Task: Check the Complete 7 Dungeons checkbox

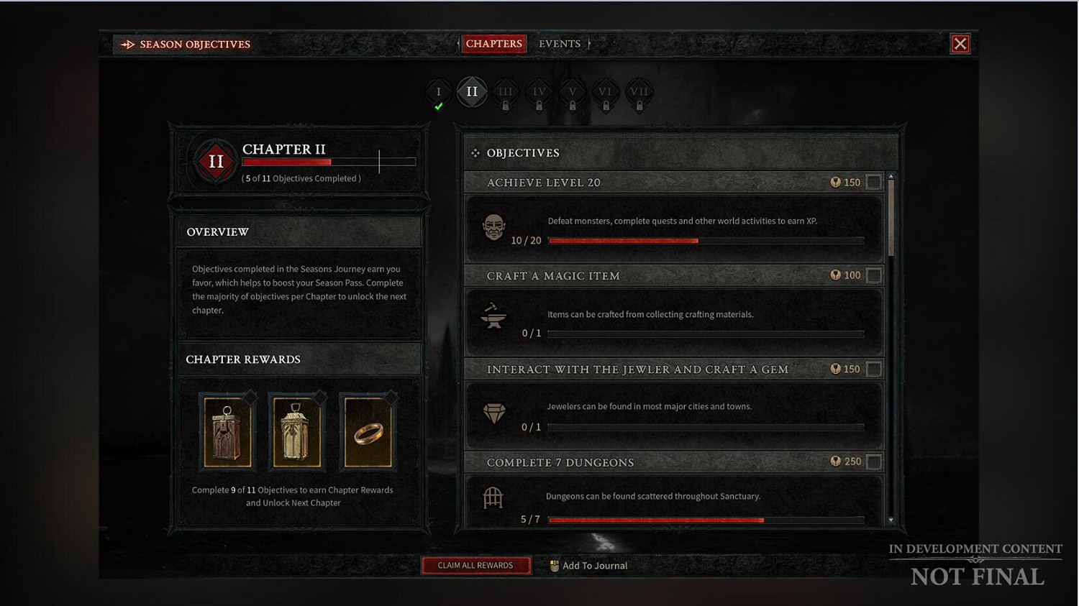Action: click(x=873, y=462)
